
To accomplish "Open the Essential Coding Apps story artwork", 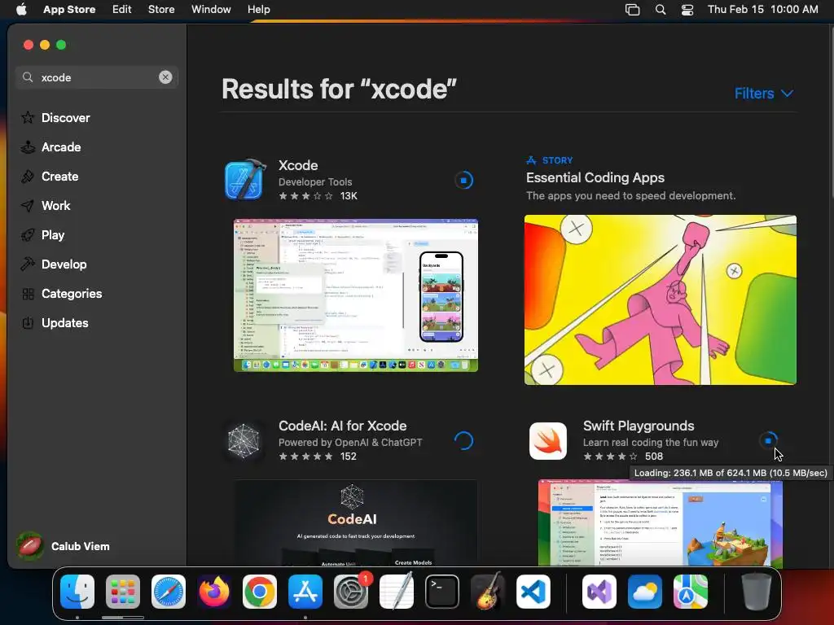I will pyautogui.click(x=660, y=299).
